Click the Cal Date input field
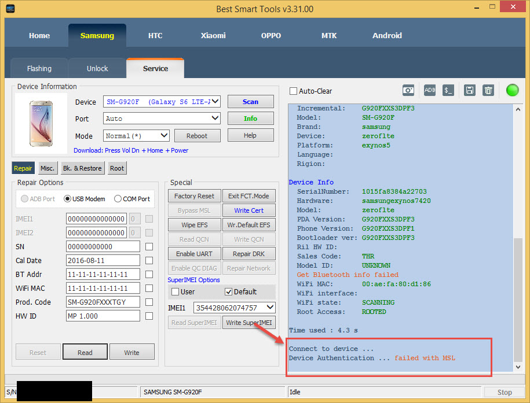This screenshot has width=530, height=403. (x=103, y=261)
